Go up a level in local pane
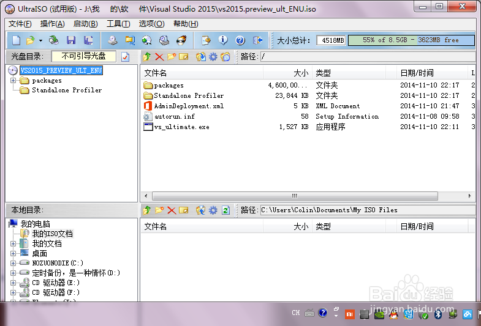481x326 pixels. coord(147,210)
